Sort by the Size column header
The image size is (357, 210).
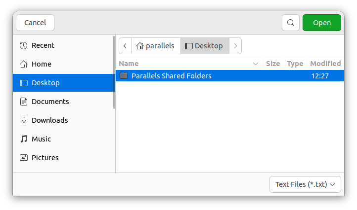[272, 64]
